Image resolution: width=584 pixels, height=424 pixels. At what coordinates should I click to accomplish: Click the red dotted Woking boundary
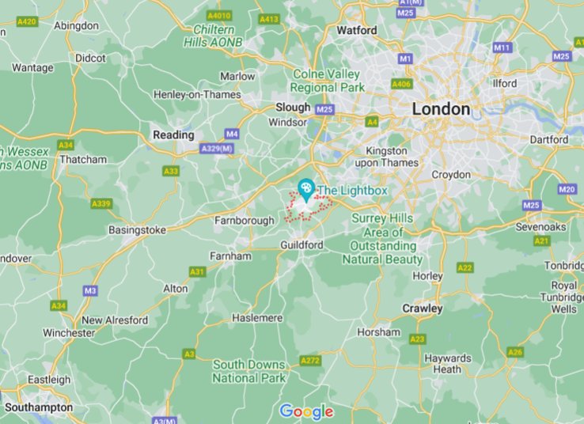(x=309, y=206)
